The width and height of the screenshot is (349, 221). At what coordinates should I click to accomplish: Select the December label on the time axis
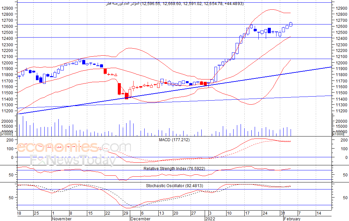click(x=141, y=219)
